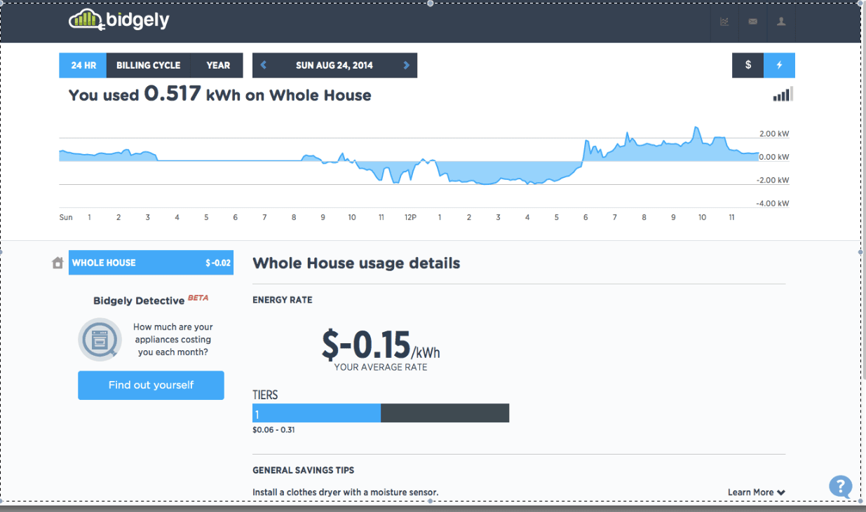866x512 pixels.
Task: Select the Billing Cycle tab
Action: (x=148, y=65)
